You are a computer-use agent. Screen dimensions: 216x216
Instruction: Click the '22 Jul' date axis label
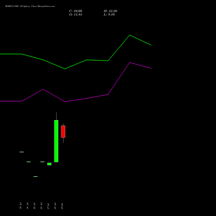(35, 206)
